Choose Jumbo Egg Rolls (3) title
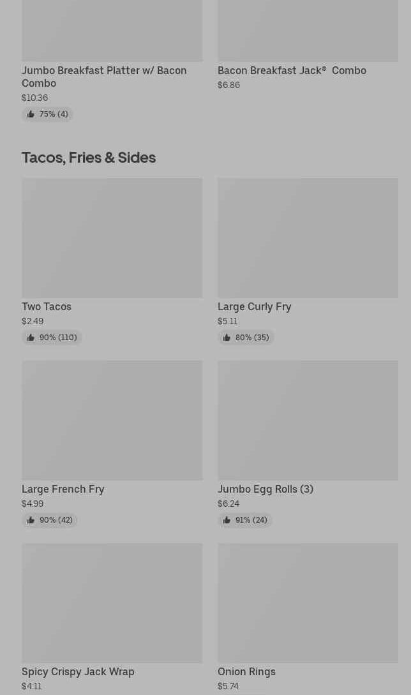 point(265,489)
